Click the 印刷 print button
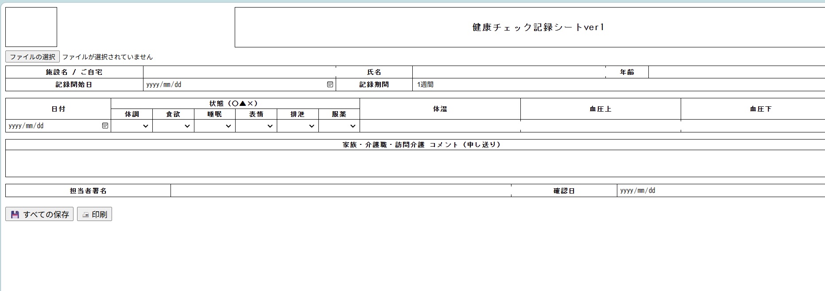The height and width of the screenshot is (291, 825). (94, 214)
